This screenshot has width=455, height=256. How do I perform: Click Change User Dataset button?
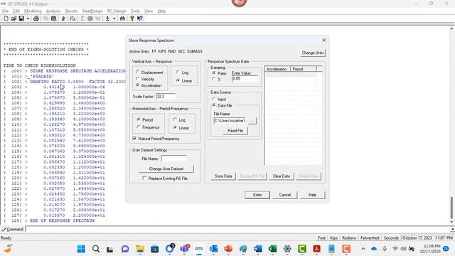pyautogui.click(x=166, y=169)
